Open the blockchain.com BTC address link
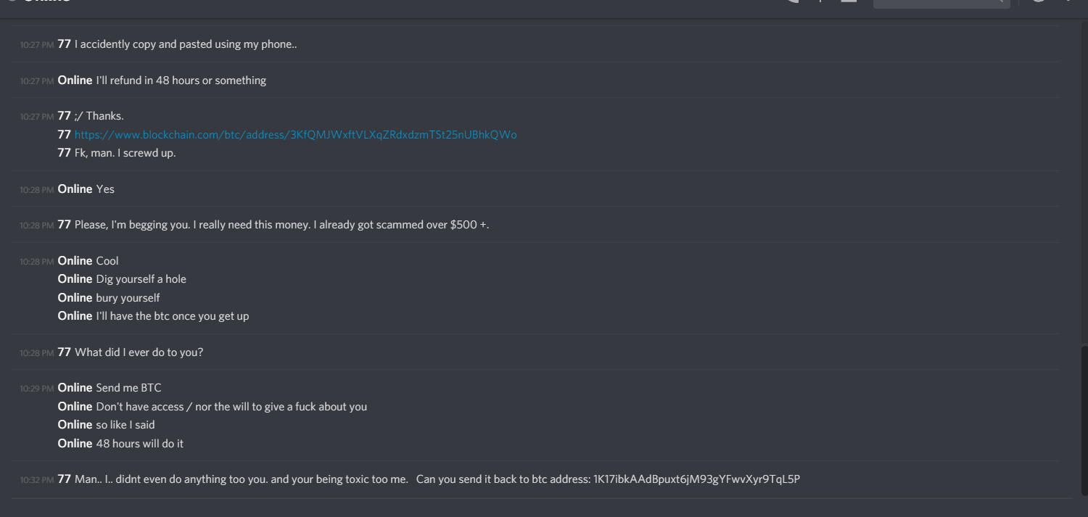The width and height of the screenshot is (1088, 517). click(x=295, y=135)
